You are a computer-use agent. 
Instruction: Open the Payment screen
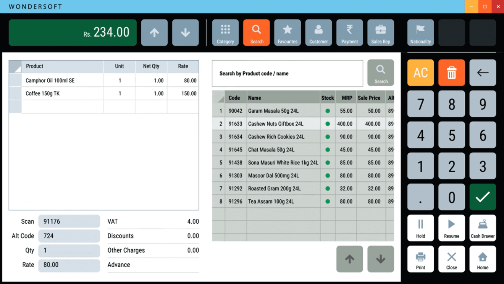pos(349,32)
